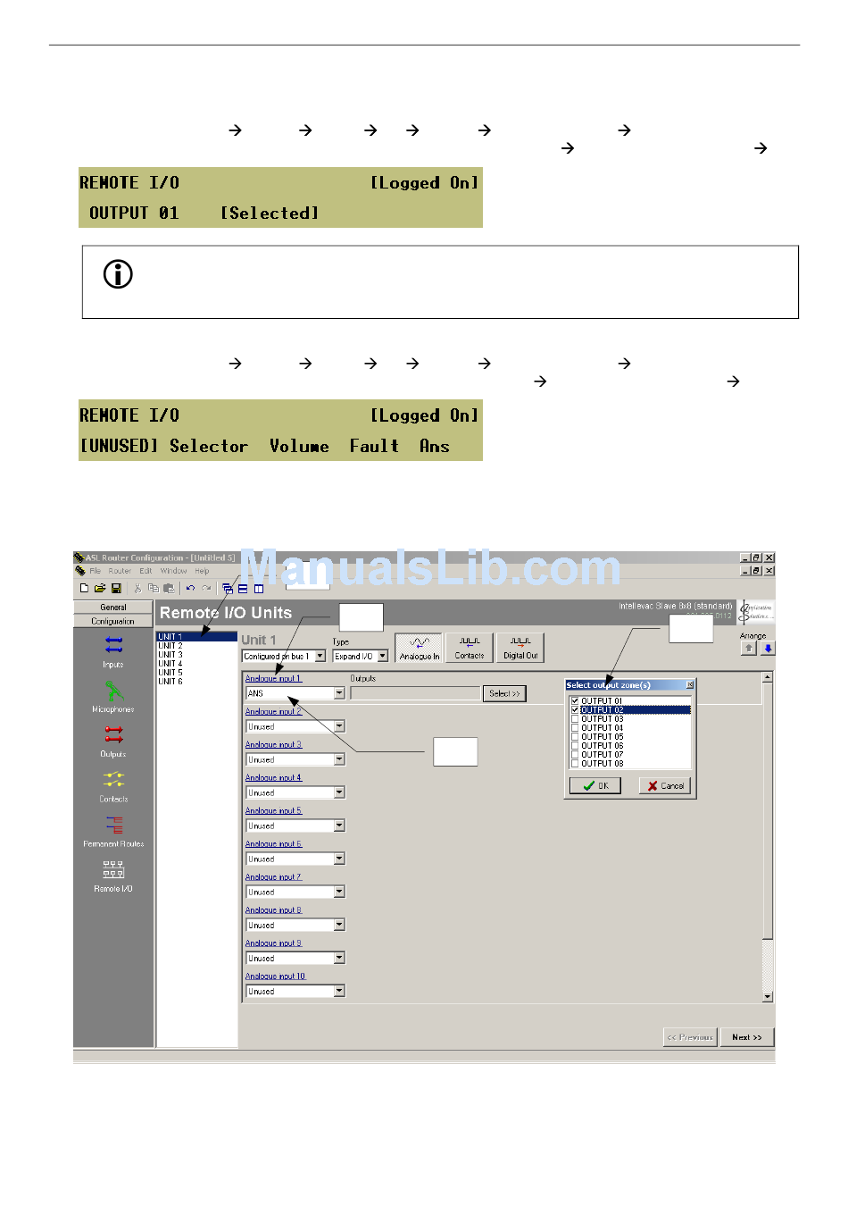Switch to the Digital Out view
Viewport: 848px width, 1232px height.
pyautogui.click(x=520, y=648)
